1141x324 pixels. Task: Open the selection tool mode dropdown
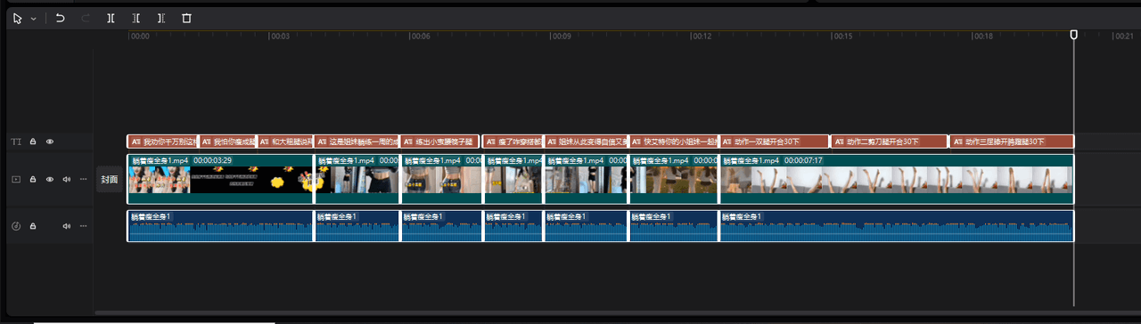(33, 18)
